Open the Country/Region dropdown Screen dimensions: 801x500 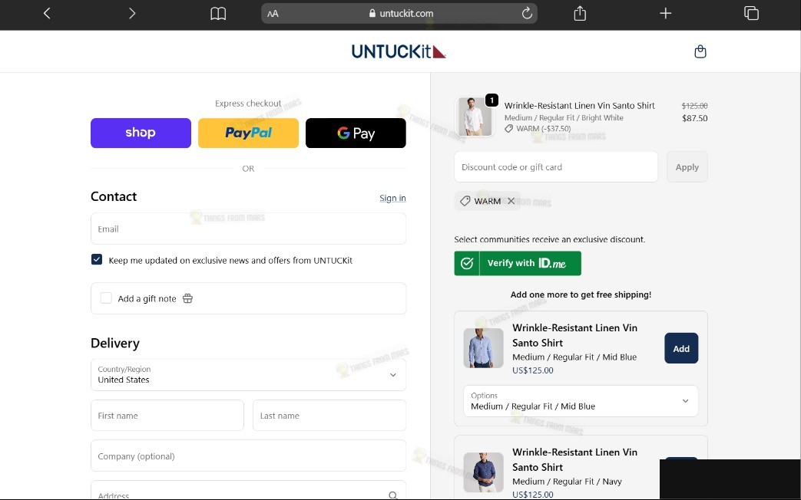(248, 374)
